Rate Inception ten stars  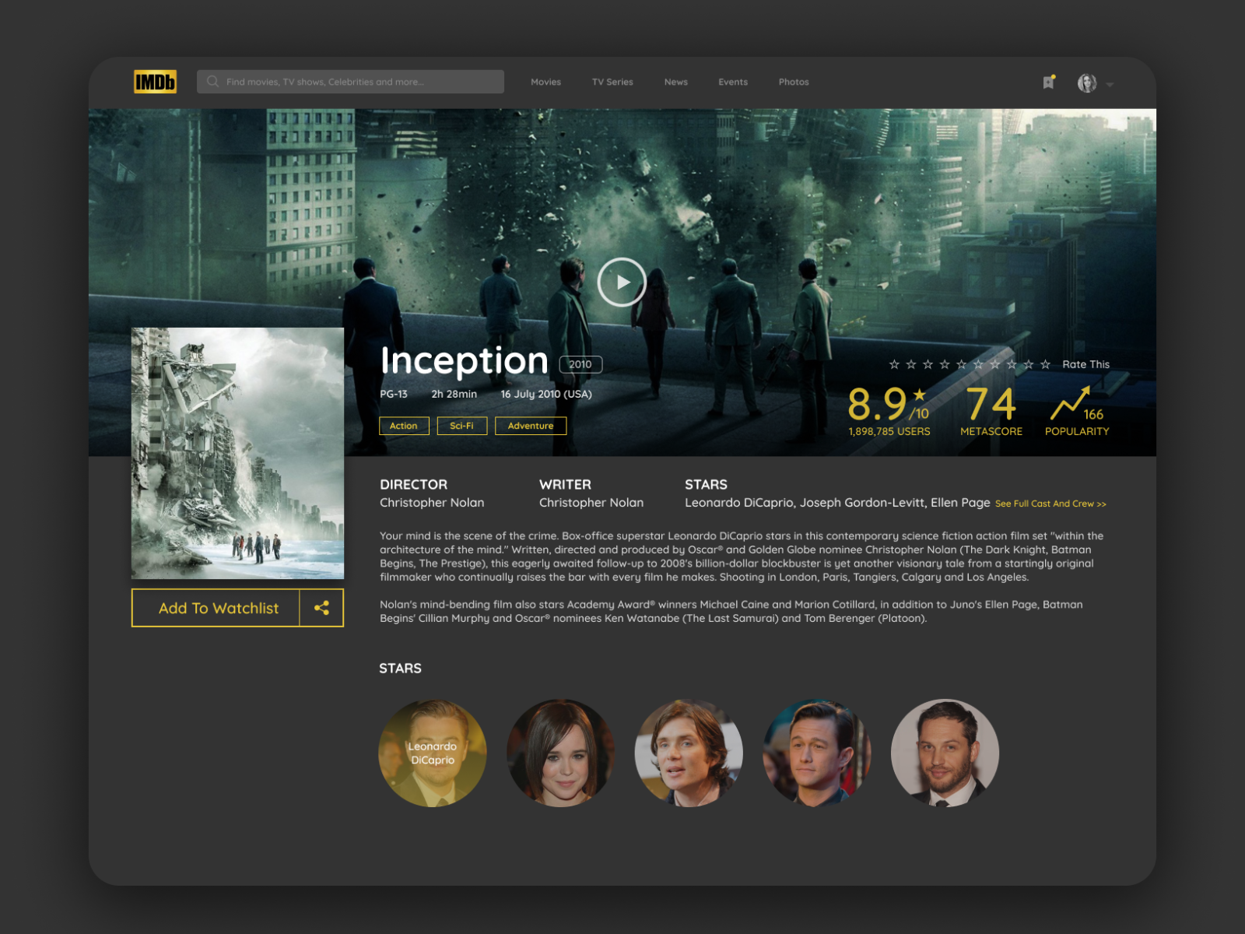point(1046,364)
